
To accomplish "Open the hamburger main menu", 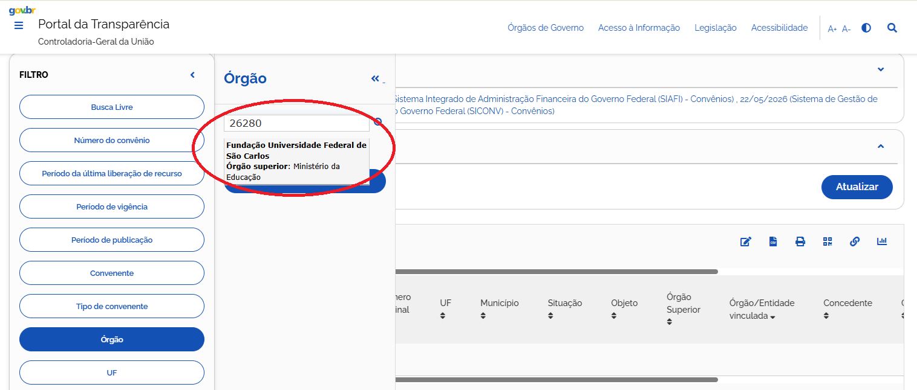I will [x=19, y=25].
